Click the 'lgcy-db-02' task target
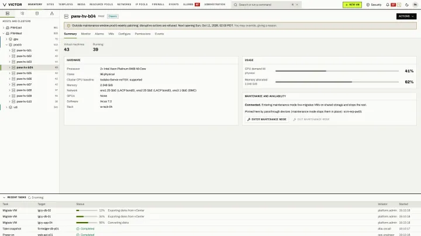Viewport: 421px width, 236px height. coord(44,210)
